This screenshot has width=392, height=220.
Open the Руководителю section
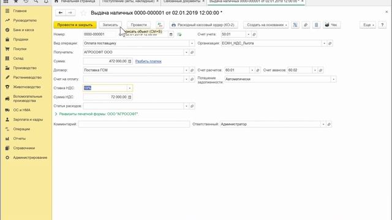pos(24,20)
